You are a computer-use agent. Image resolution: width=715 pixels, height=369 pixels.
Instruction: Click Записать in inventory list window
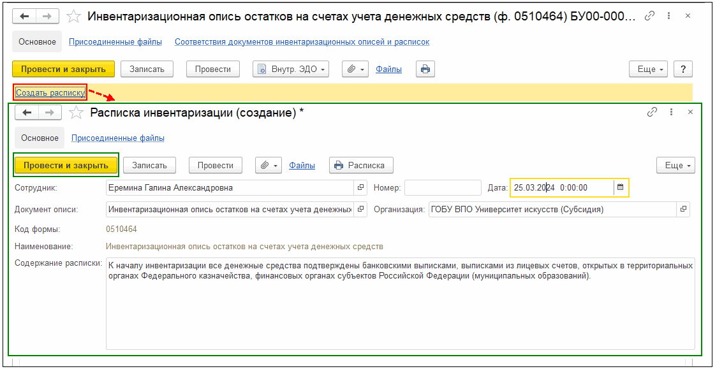(146, 69)
